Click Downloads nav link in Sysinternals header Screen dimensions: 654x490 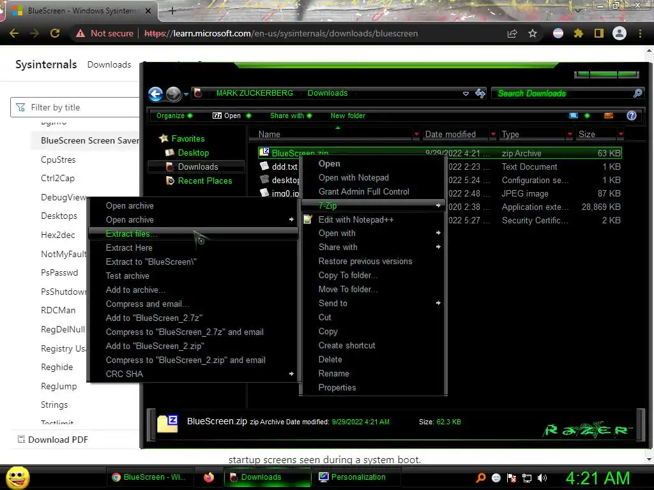[x=109, y=64]
